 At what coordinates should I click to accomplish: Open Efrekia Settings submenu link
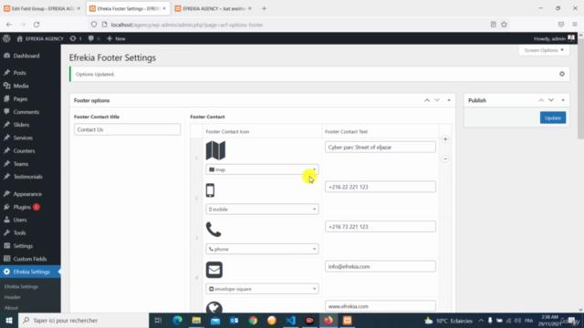click(21, 287)
